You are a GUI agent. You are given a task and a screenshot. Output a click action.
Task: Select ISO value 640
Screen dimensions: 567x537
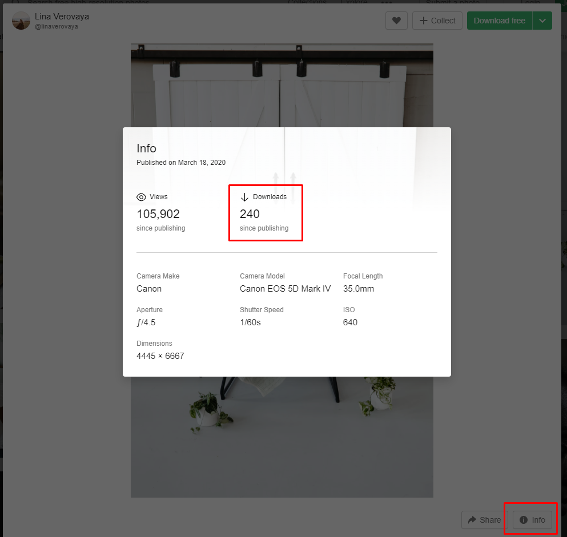(x=350, y=322)
